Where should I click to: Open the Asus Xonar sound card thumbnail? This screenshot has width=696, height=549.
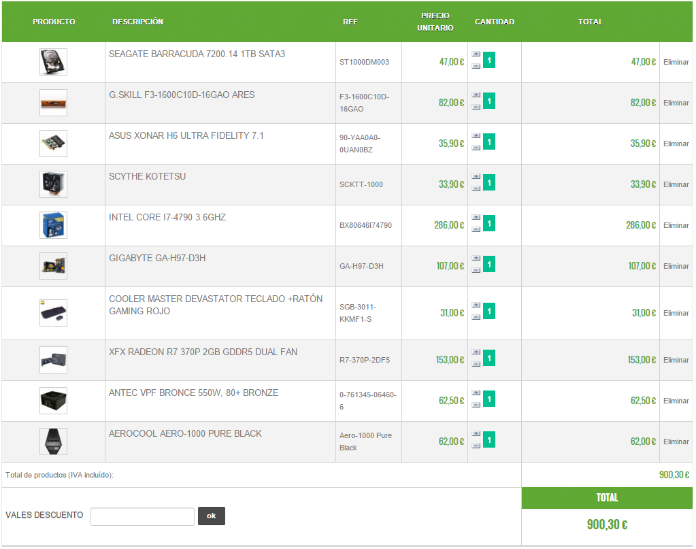click(53, 144)
